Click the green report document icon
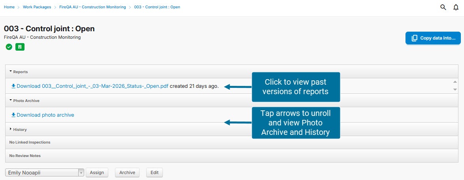Screen dimensions: 464x180 tap(20, 47)
